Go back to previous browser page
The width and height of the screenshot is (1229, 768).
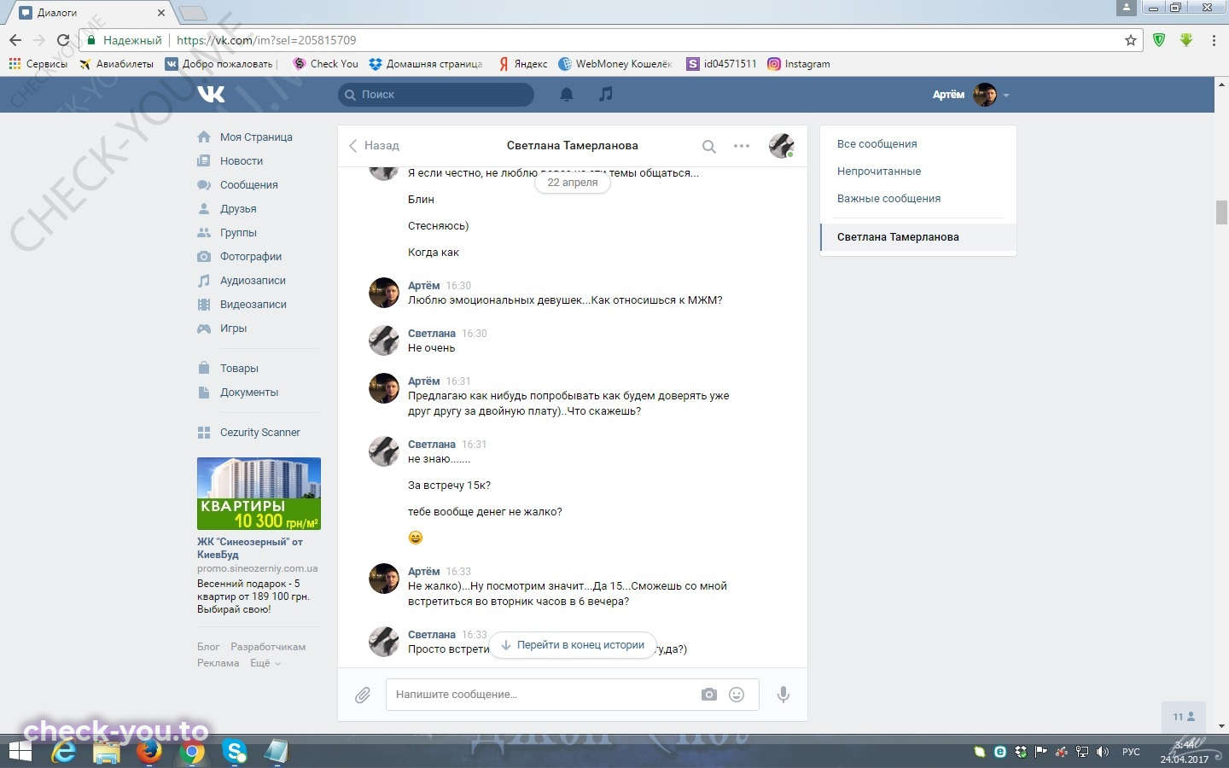click(15, 40)
